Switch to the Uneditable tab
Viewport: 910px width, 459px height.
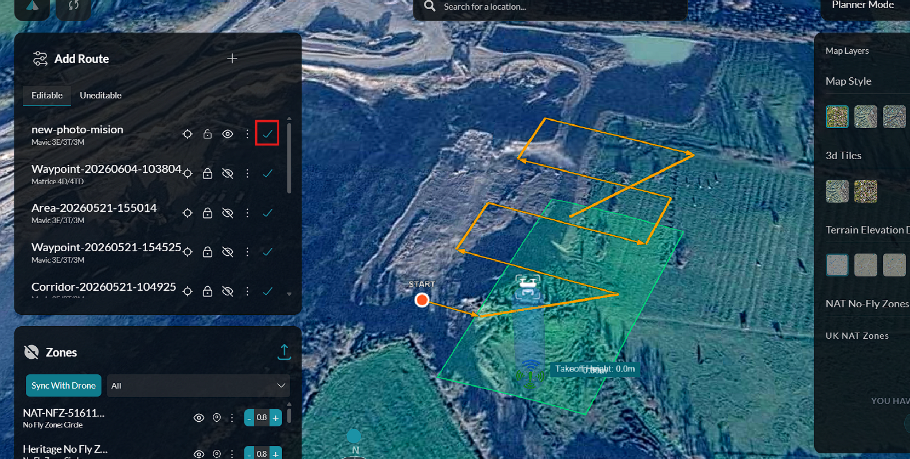click(x=100, y=95)
